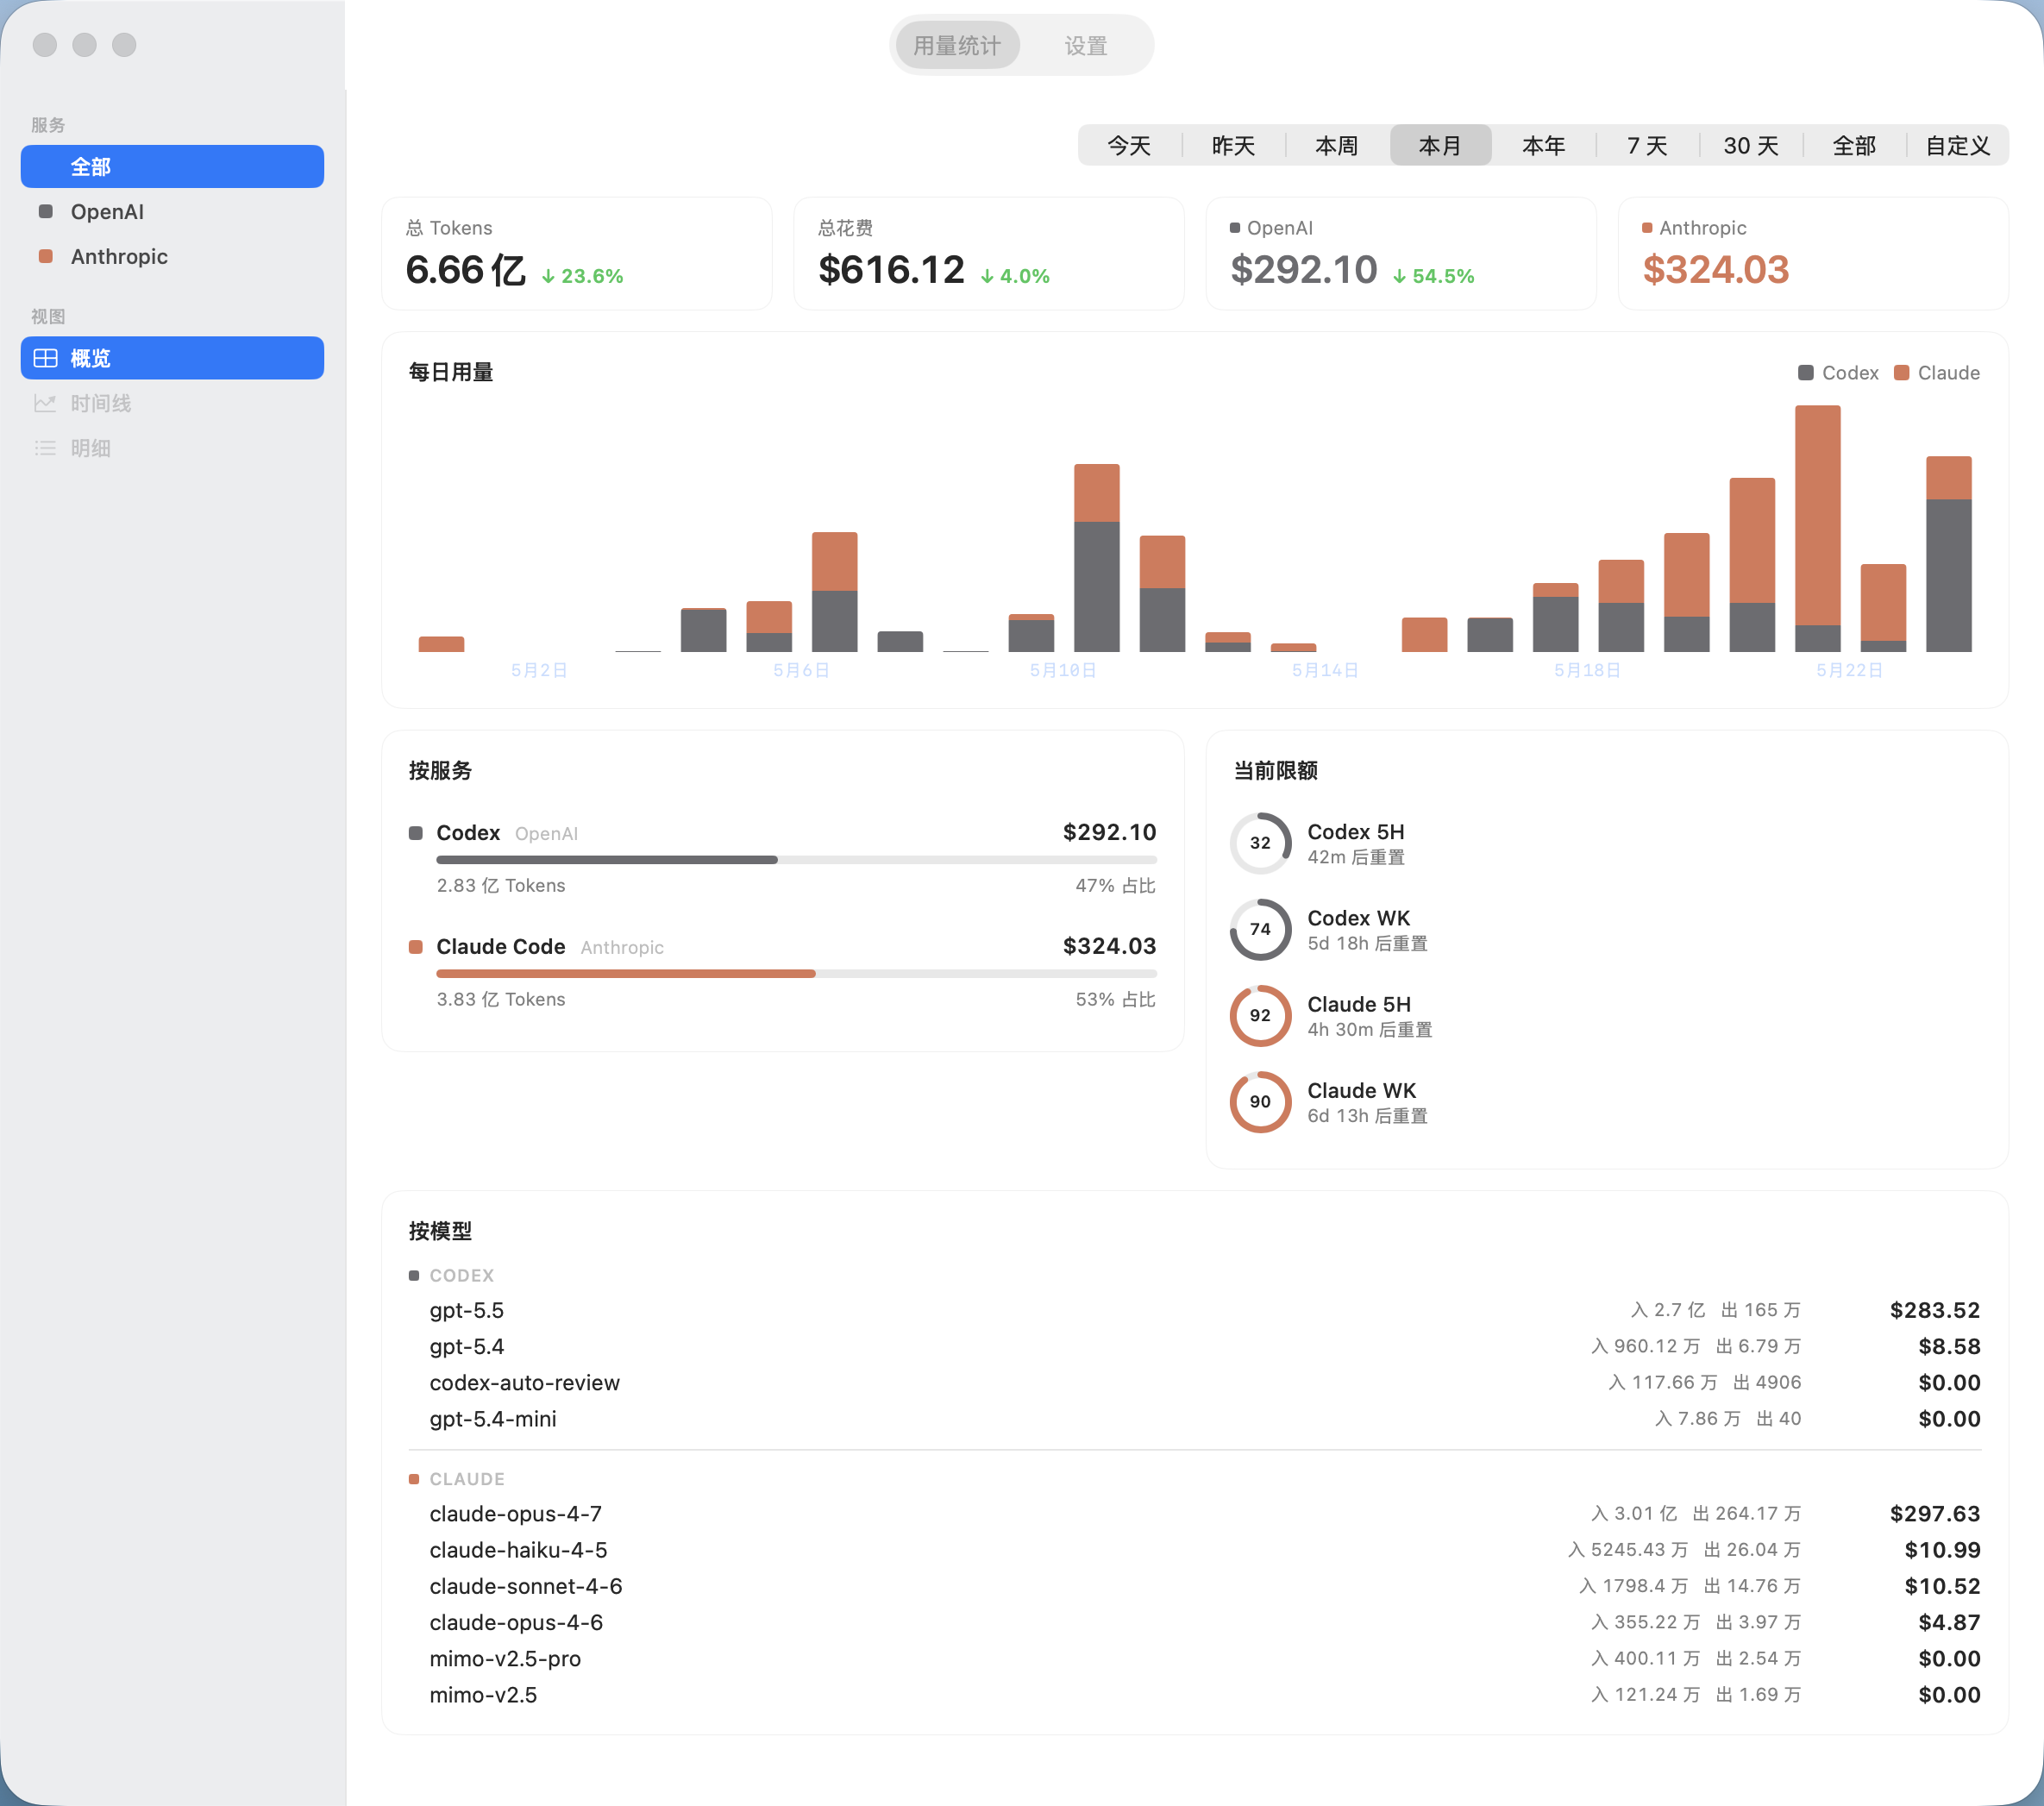Select OpenAI in the services sidebar
The height and width of the screenshot is (1806, 2044).
point(172,211)
